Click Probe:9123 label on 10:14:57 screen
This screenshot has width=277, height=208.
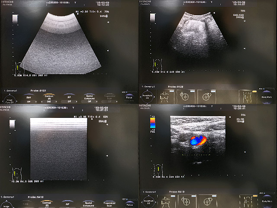176,87
